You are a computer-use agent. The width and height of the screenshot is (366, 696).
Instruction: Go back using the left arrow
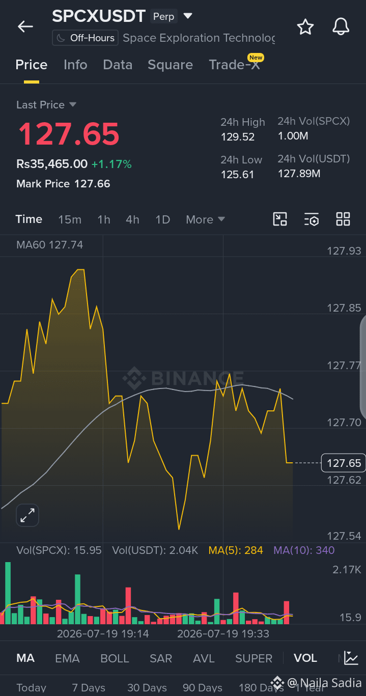click(x=25, y=26)
